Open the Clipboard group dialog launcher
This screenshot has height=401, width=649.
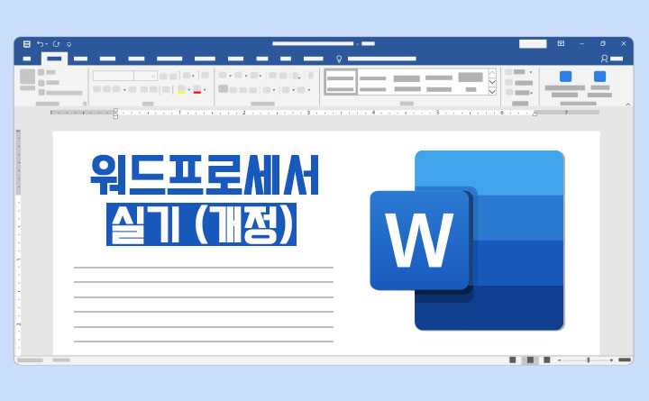pyautogui.click(x=85, y=104)
